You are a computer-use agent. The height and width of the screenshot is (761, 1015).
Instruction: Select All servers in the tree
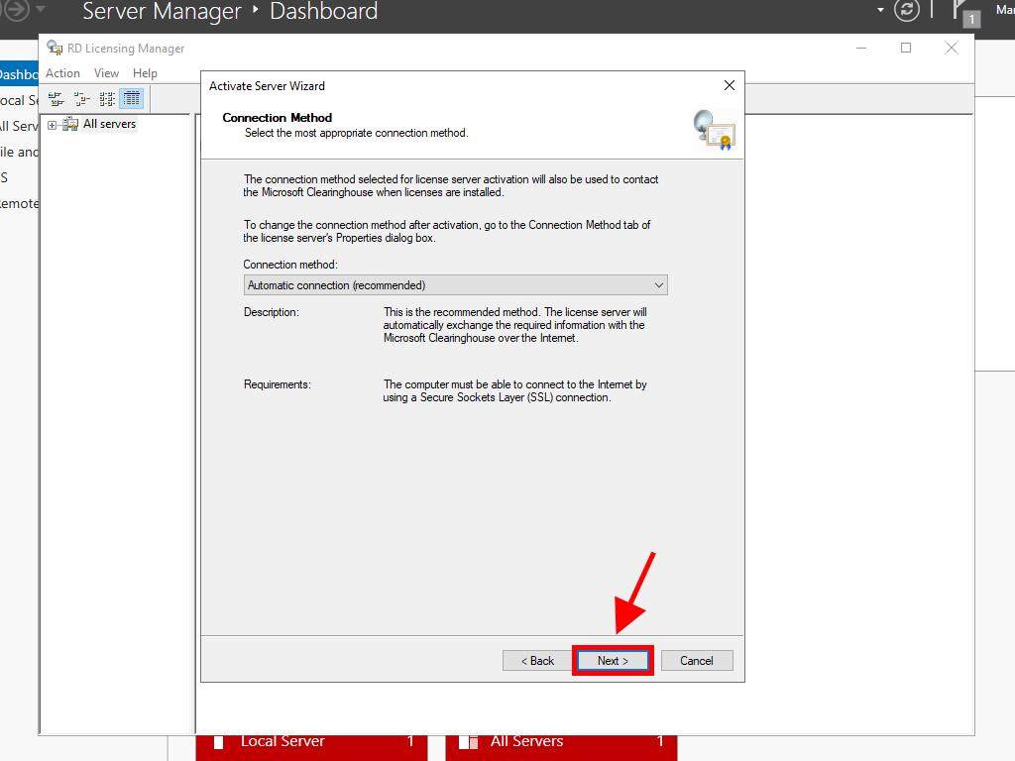[109, 124]
